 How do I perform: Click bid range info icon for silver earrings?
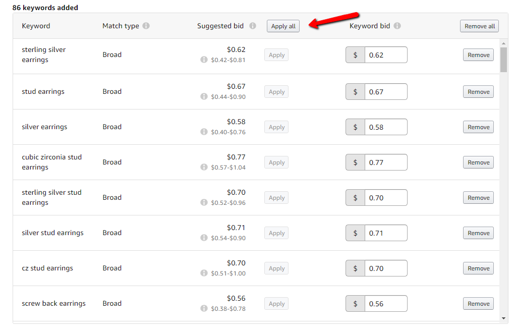tap(204, 132)
